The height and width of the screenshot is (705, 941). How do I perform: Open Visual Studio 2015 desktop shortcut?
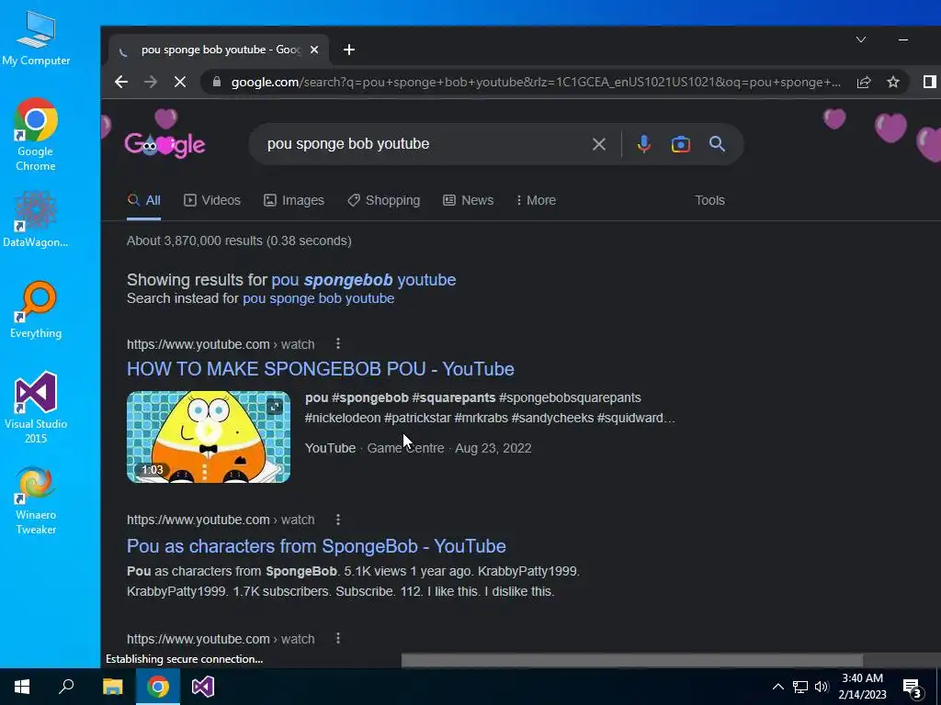click(36, 408)
